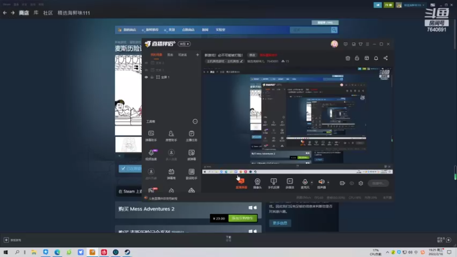Open the notification bell in streaming app
The height and width of the screenshot is (257, 457).
(x=376, y=58)
